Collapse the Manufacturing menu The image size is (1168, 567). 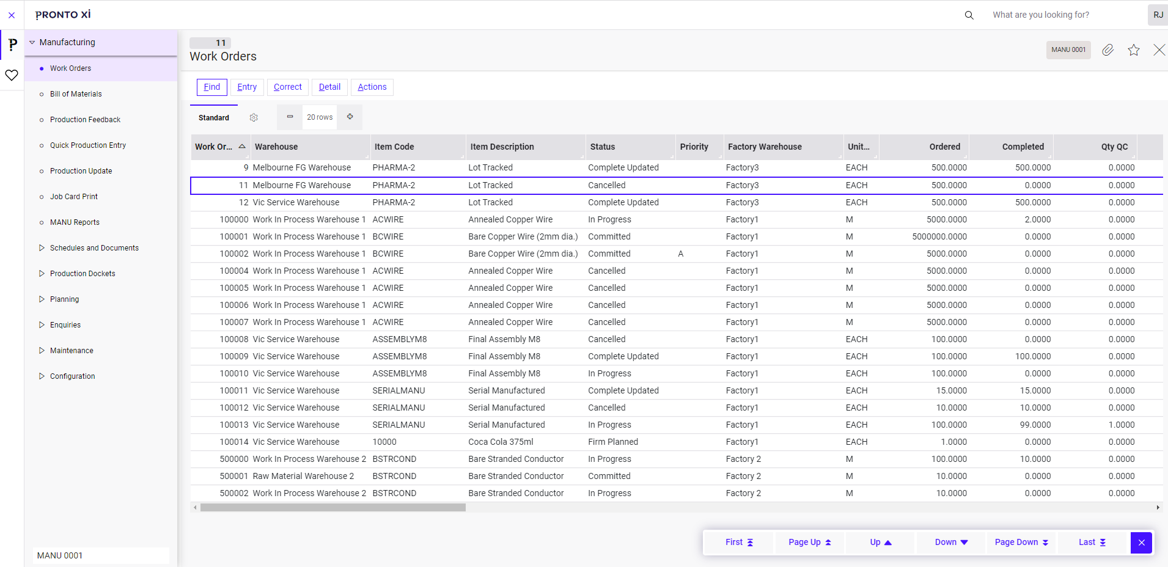[32, 42]
